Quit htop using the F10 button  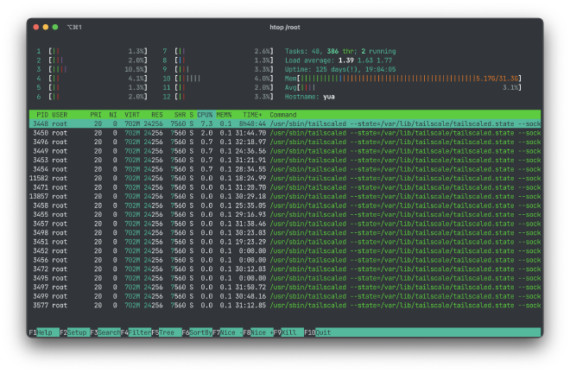click(322, 332)
